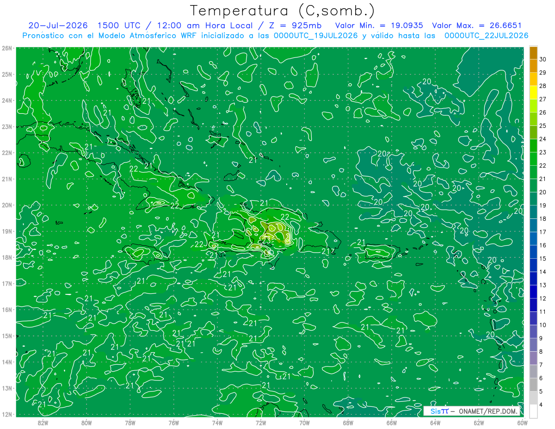Select the amber swatch between 28 and 29

click(x=533, y=79)
